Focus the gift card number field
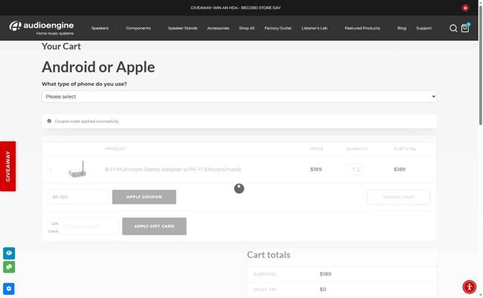This screenshot has width=483, height=298. coord(88,226)
